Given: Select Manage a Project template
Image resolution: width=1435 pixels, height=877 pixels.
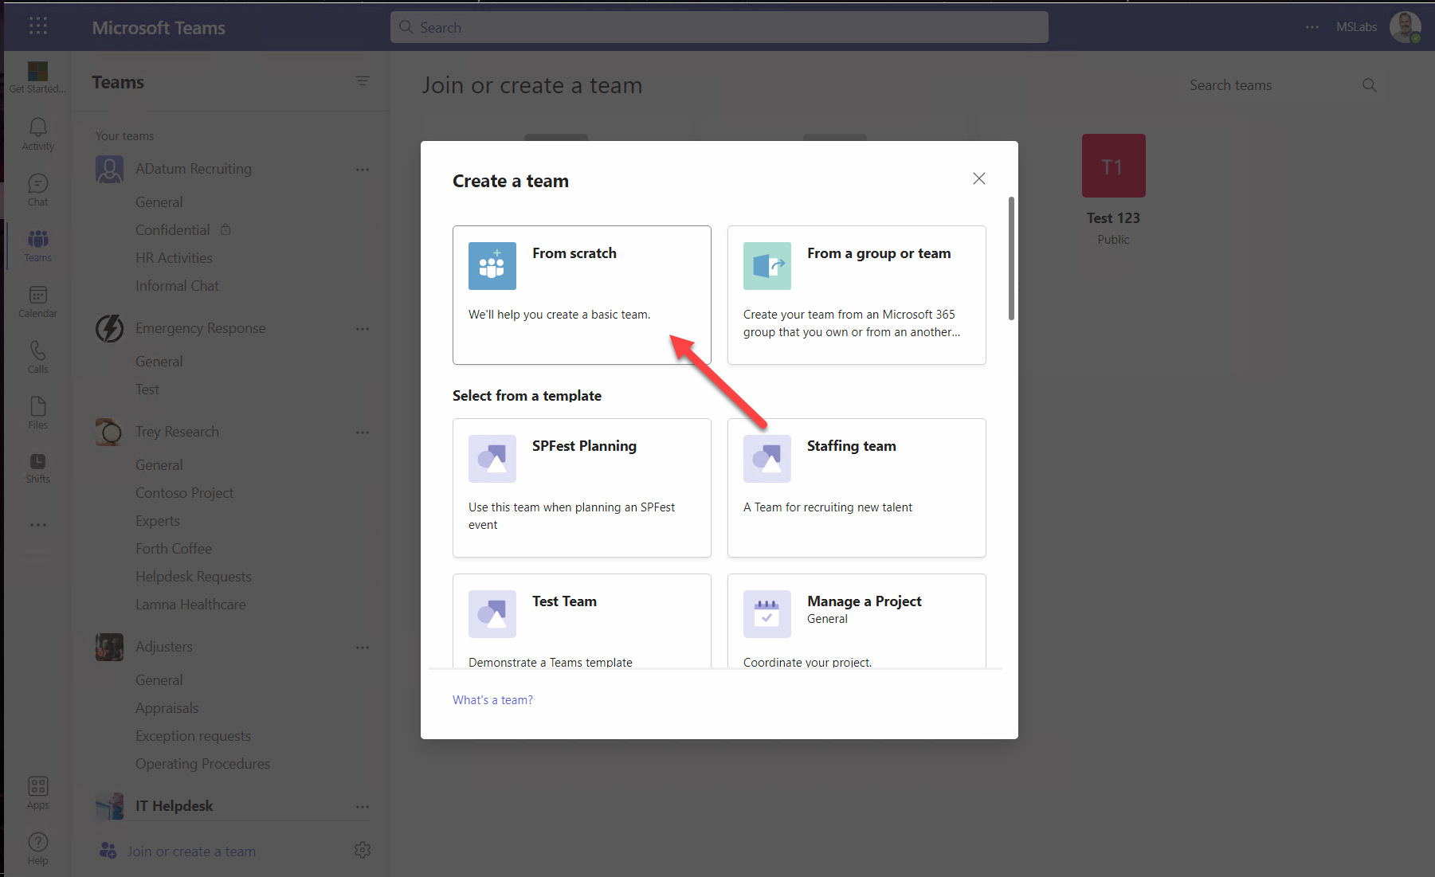Looking at the screenshot, I should tap(857, 621).
